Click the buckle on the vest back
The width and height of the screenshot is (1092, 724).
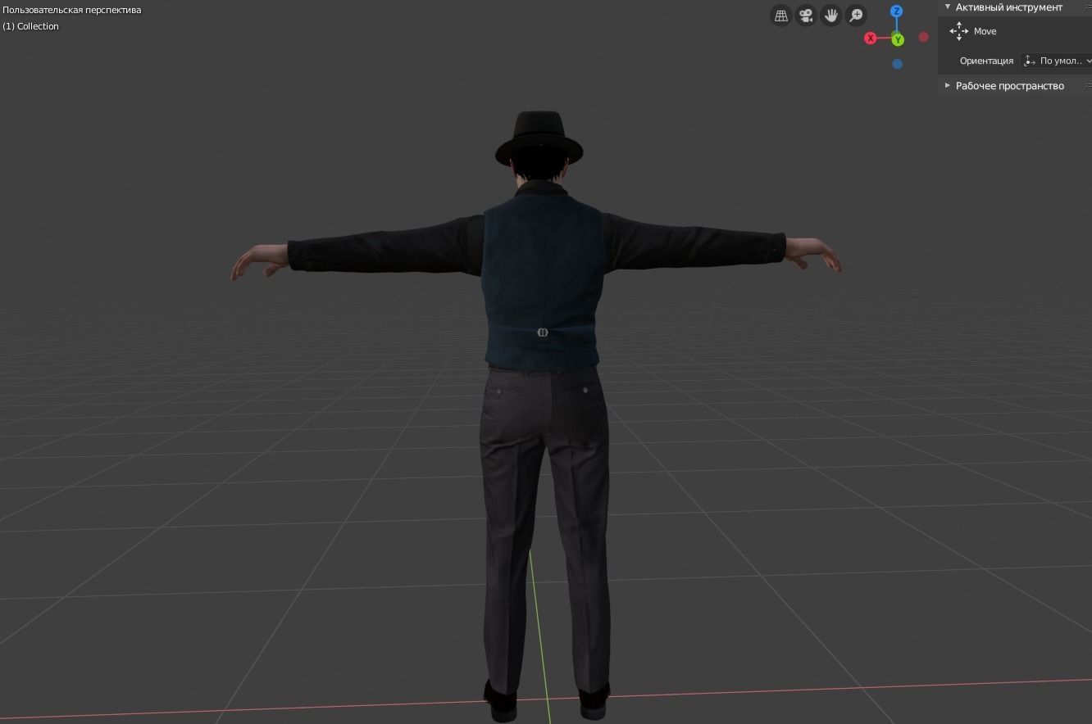542,332
